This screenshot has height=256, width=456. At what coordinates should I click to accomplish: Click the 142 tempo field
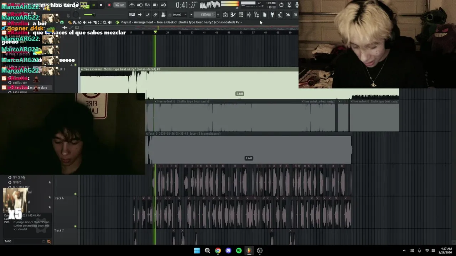(119, 5)
